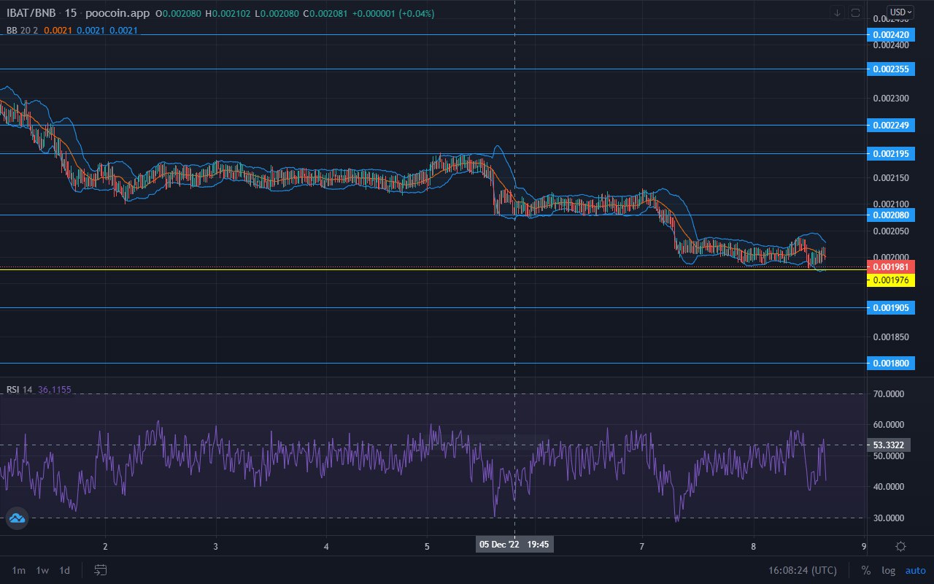This screenshot has height=584, width=934.
Task: Click the 05 Dec '22 19:45 date label
Action: pos(514,545)
